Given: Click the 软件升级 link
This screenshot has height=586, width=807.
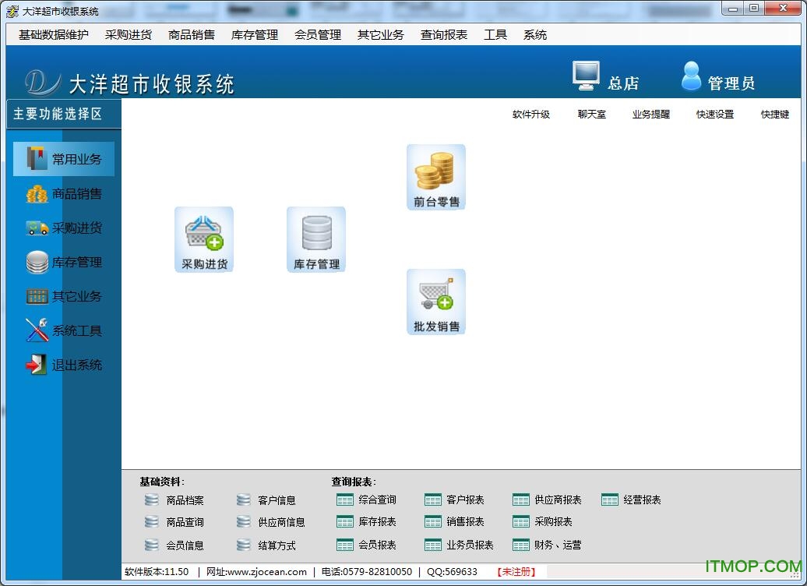Looking at the screenshot, I should pos(531,115).
